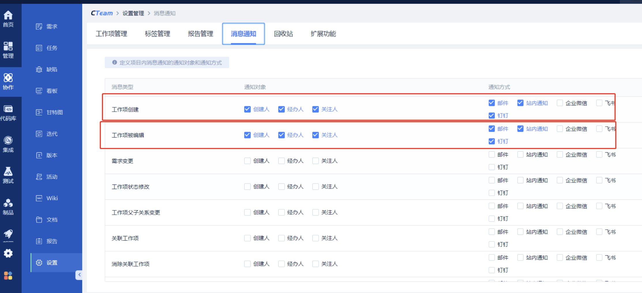
Task: Check 经办人 for 工作项状态修改
Action: tap(281, 187)
